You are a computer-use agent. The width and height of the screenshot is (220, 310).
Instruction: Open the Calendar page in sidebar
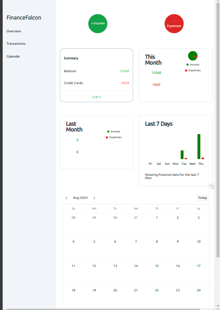[x=13, y=56]
